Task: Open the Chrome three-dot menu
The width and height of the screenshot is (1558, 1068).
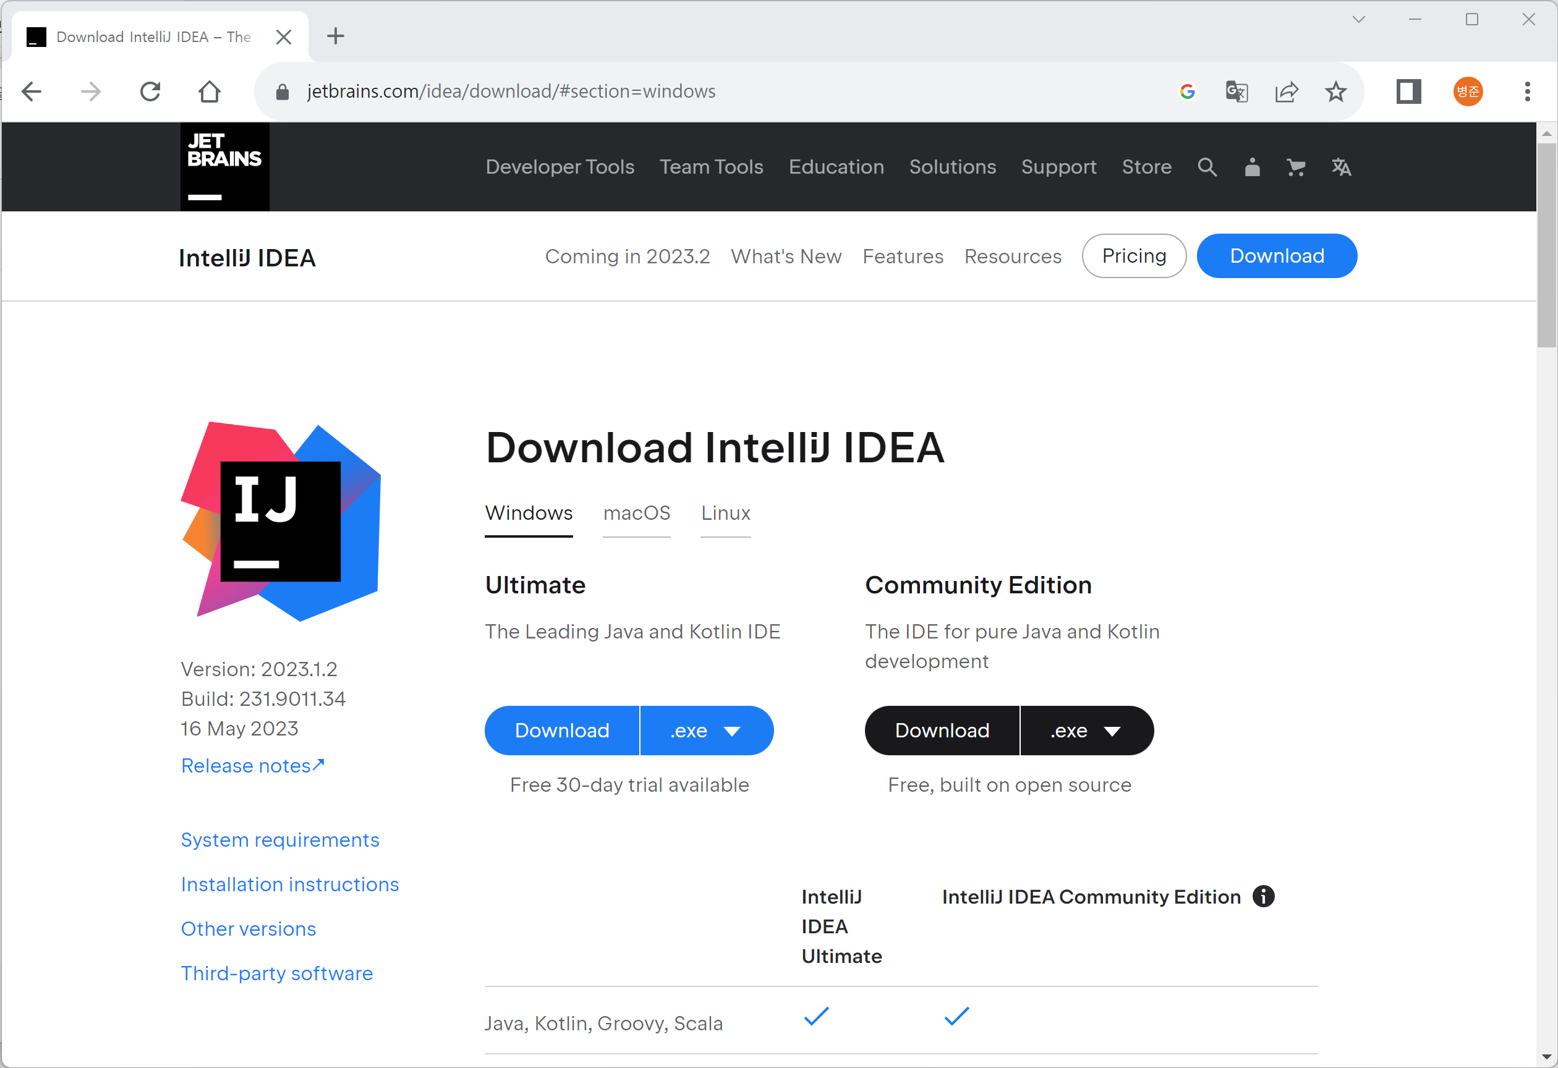Action: pyautogui.click(x=1527, y=92)
